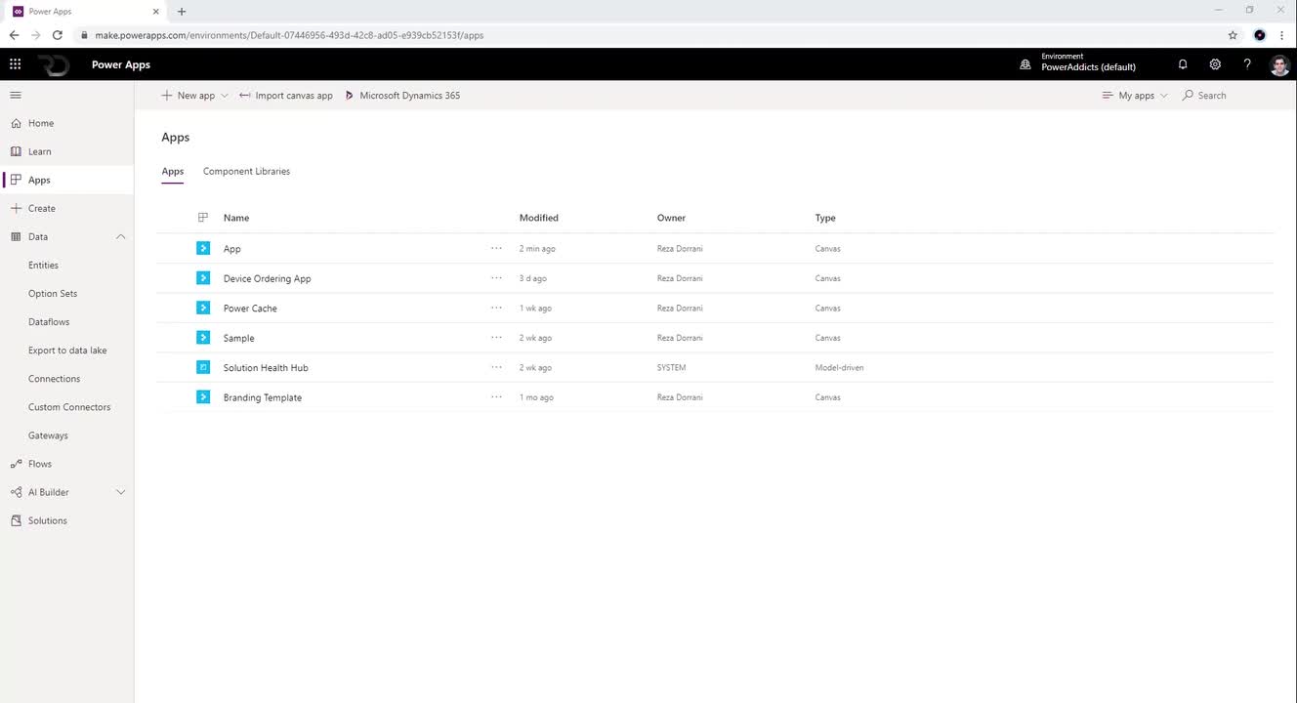This screenshot has width=1297, height=703.
Task: Click Import canvas app
Action: pyautogui.click(x=285, y=96)
